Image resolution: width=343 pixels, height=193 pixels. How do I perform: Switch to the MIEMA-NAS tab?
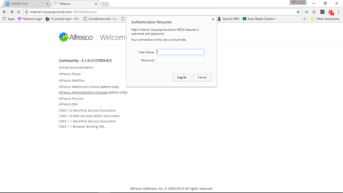(25, 4)
